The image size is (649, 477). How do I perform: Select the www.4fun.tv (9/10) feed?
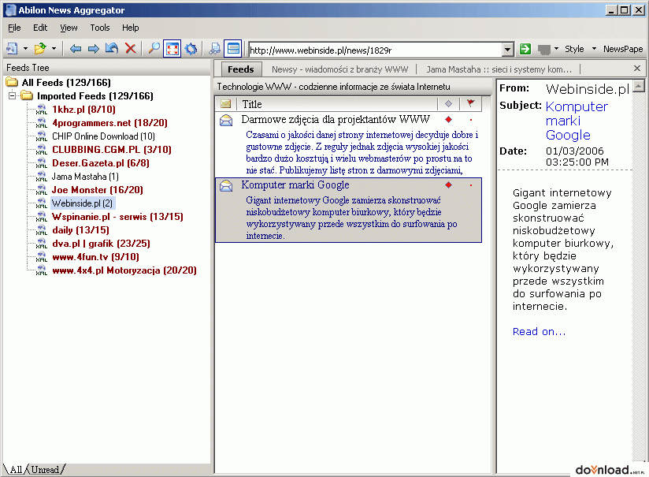[x=95, y=257]
